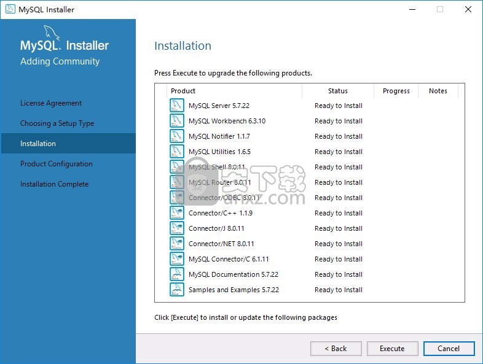Select the MySQL Connector/C 6.1.11 row text
Image resolution: width=483 pixels, height=364 pixels.
[x=229, y=259]
